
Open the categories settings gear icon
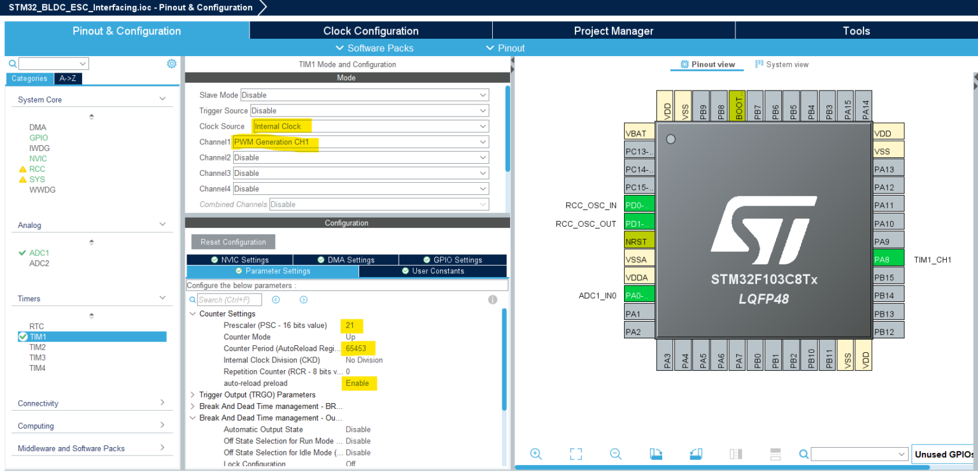tap(171, 64)
